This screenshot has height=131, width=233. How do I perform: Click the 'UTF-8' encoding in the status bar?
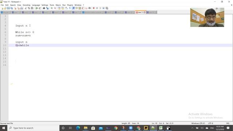point(210,123)
